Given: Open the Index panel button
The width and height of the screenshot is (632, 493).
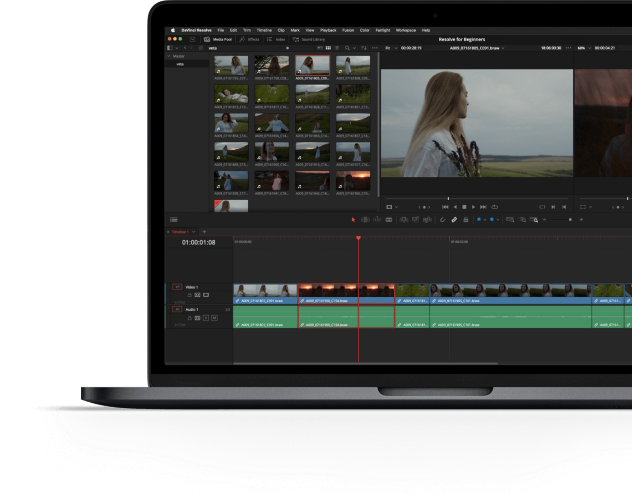Looking at the screenshot, I should click(x=276, y=39).
